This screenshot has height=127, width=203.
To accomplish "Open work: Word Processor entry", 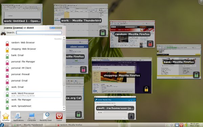I will pos(33,94).
